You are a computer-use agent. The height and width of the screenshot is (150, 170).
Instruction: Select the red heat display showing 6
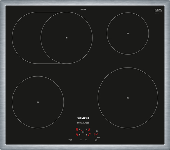tap(89, 130)
